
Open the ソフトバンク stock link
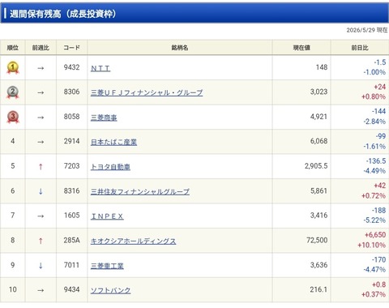[110, 290]
